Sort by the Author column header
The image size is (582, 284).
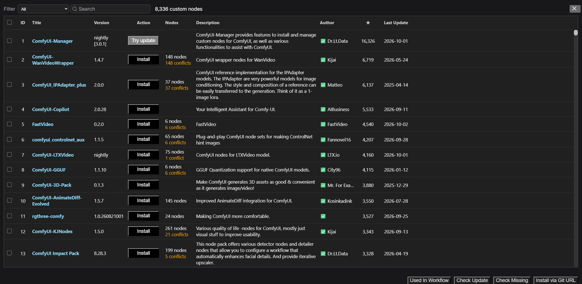pyautogui.click(x=327, y=23)
